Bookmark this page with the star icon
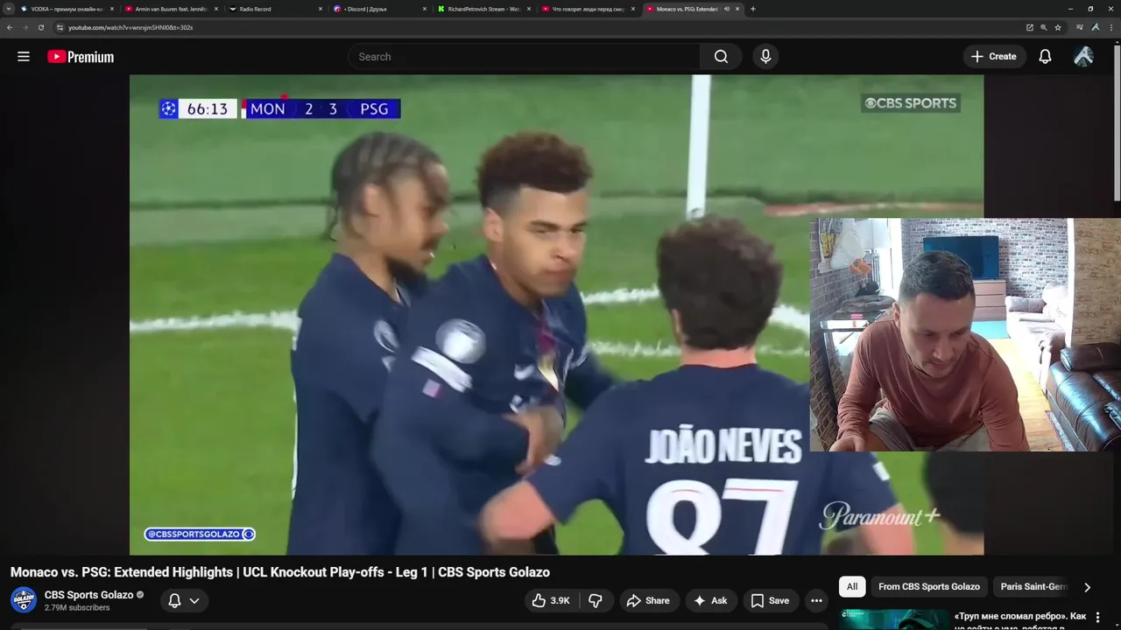Viewport: 1121px width, 630px height. coord(1058,27)
